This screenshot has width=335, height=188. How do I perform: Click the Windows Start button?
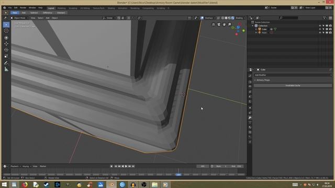click(x=4, y=184)
